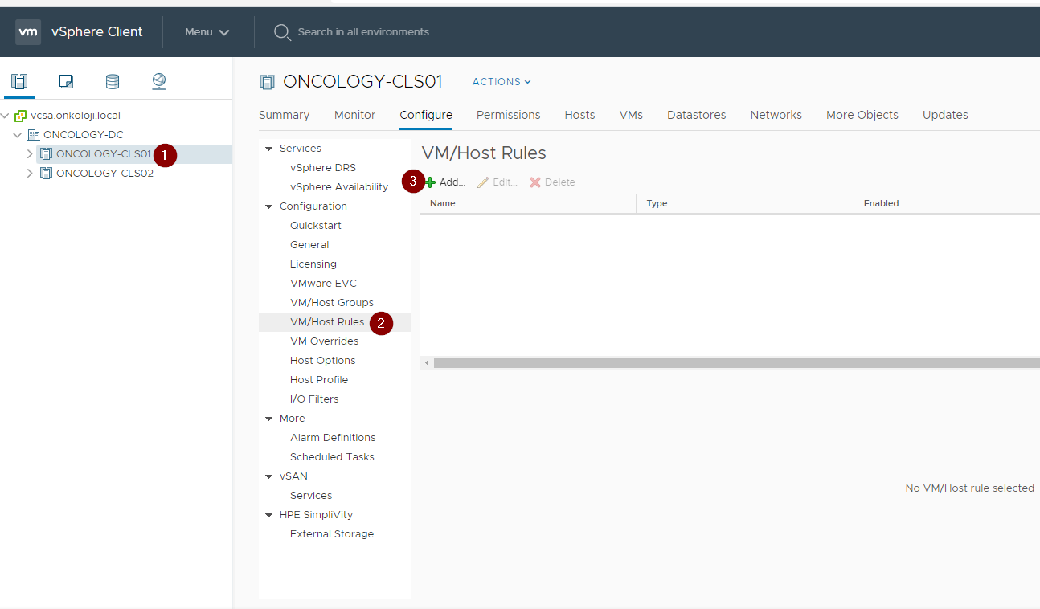Viewport: 1040px width, 609px height.
Task: Collapse the vcsa.onkoloji.local tree node
Action: 6,116
